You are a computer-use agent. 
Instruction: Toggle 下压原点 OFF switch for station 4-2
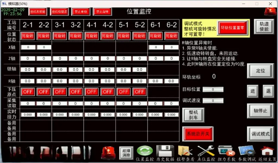(x=108, y=92)
